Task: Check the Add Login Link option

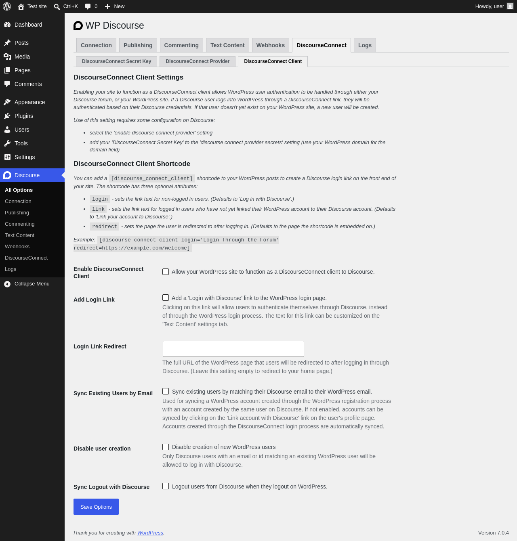Action: [x=166, y=298]
